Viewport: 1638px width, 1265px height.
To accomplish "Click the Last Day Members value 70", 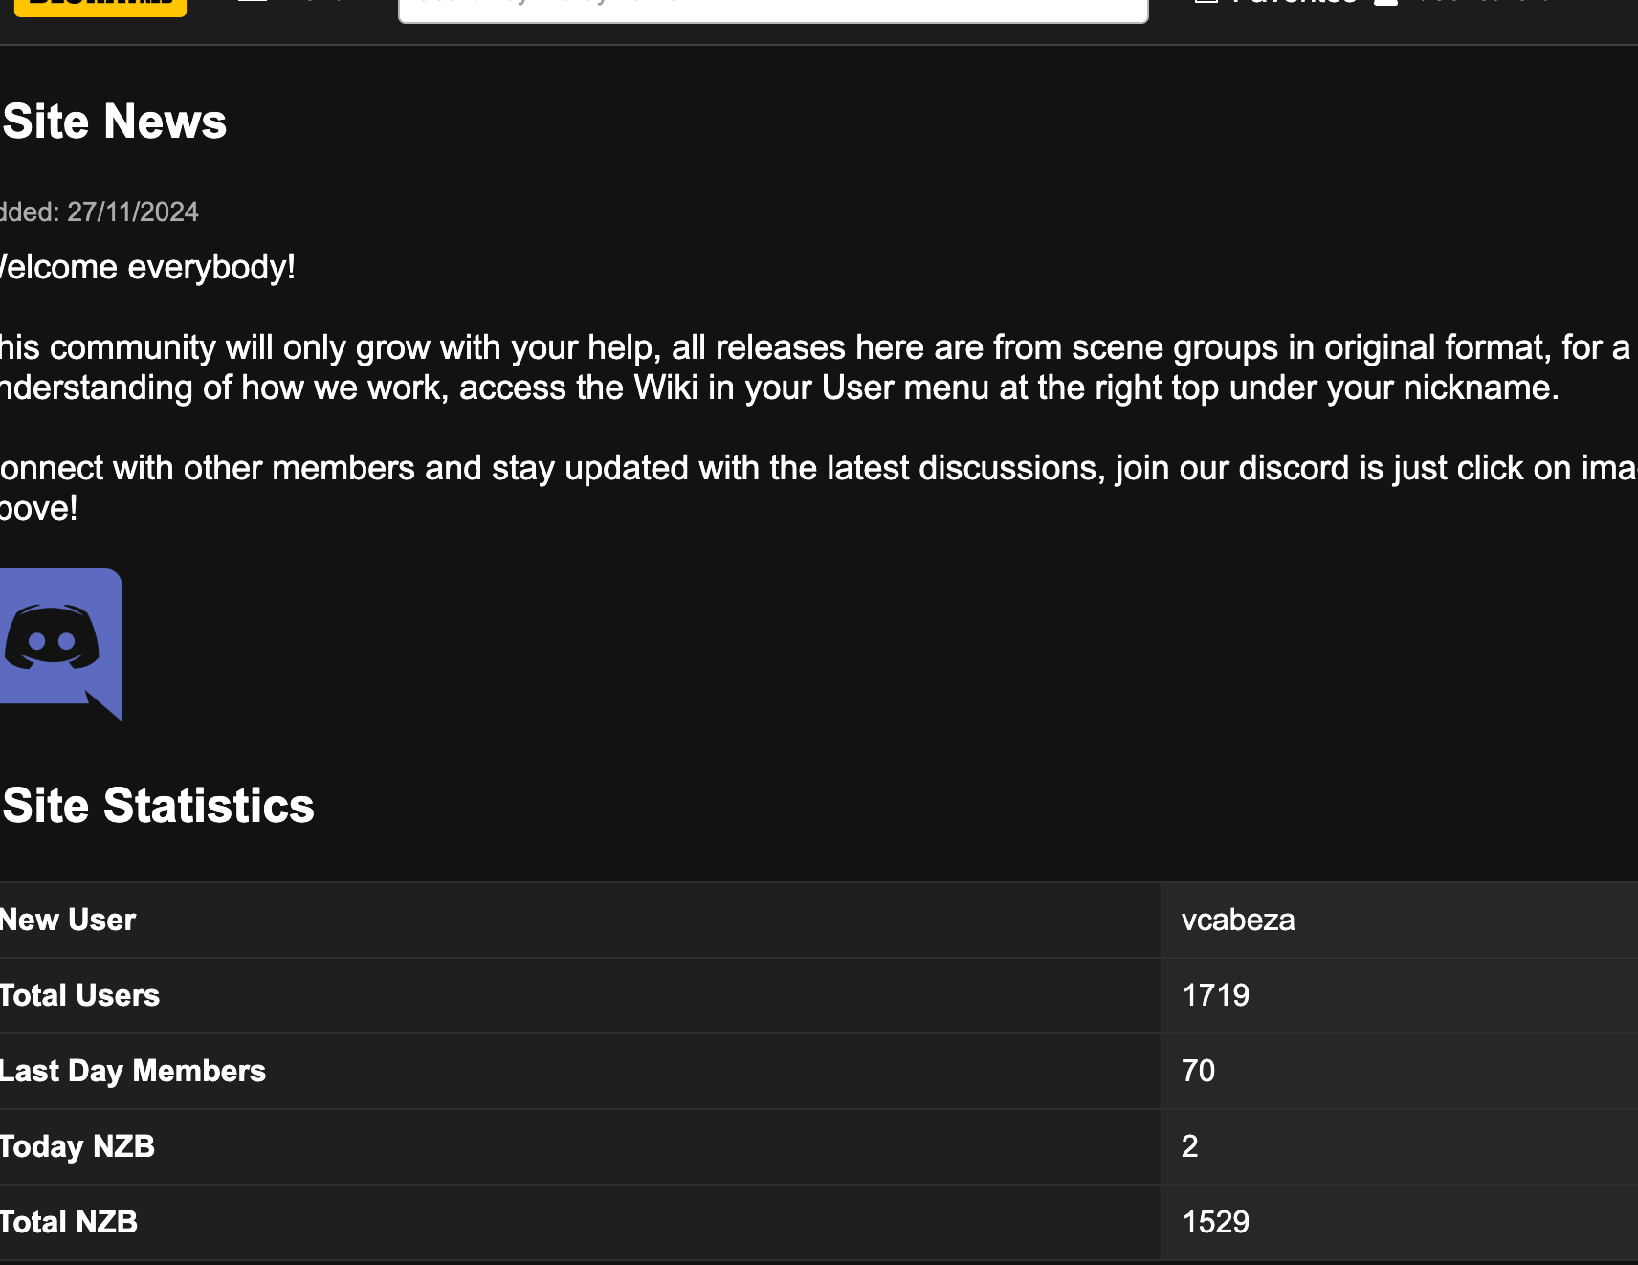I will click(x=1198, y=1071).
